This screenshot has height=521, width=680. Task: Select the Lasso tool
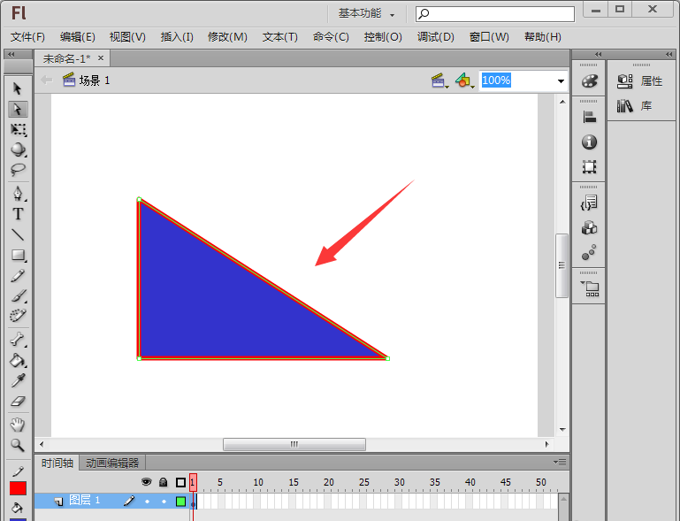click(18, 169)
